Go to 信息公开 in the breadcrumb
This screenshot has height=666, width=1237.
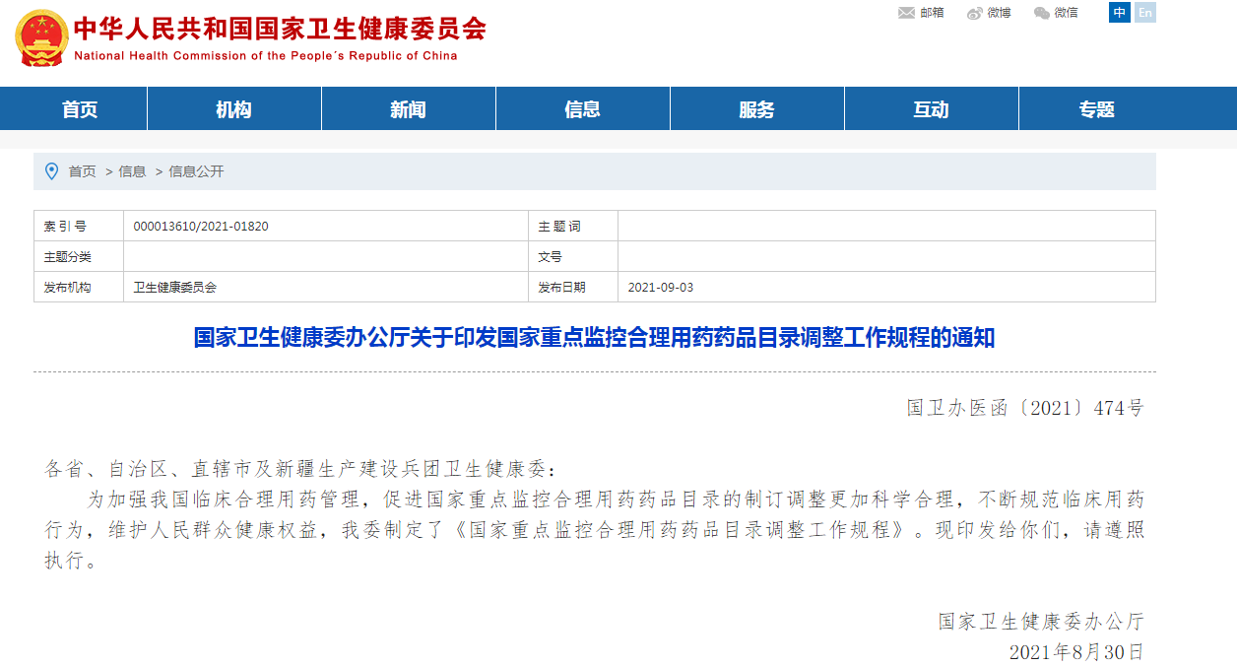(196, 171)
